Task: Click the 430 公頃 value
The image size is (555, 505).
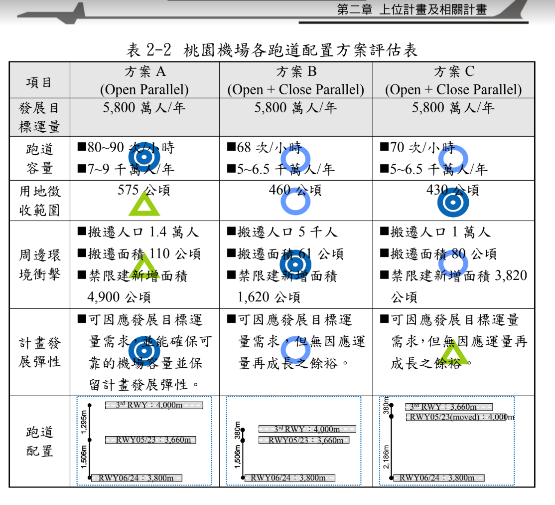Action: 453,190
